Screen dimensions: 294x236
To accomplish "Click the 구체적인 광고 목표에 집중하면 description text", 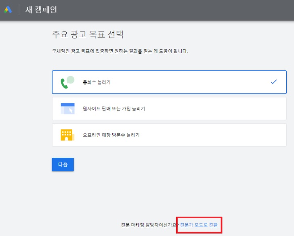I will click(120, 51).
